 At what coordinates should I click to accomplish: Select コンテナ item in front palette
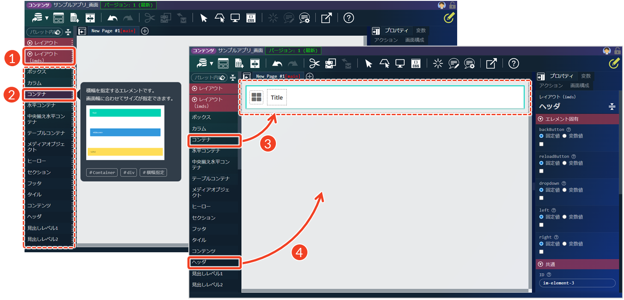[x=215, y=140]
